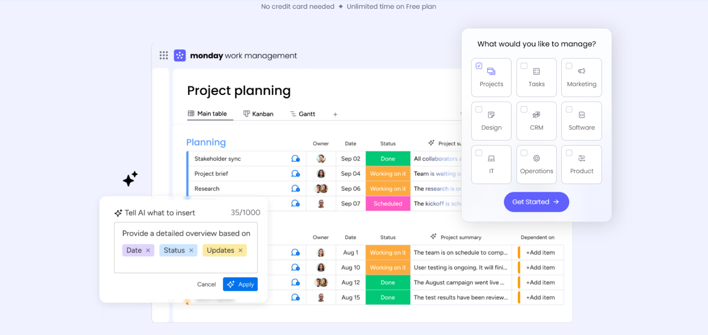Click the IT icon in the manage panel
708x335 pixels.
click(x=491, y=158)
